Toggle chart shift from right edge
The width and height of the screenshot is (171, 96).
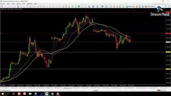point(85,6)
